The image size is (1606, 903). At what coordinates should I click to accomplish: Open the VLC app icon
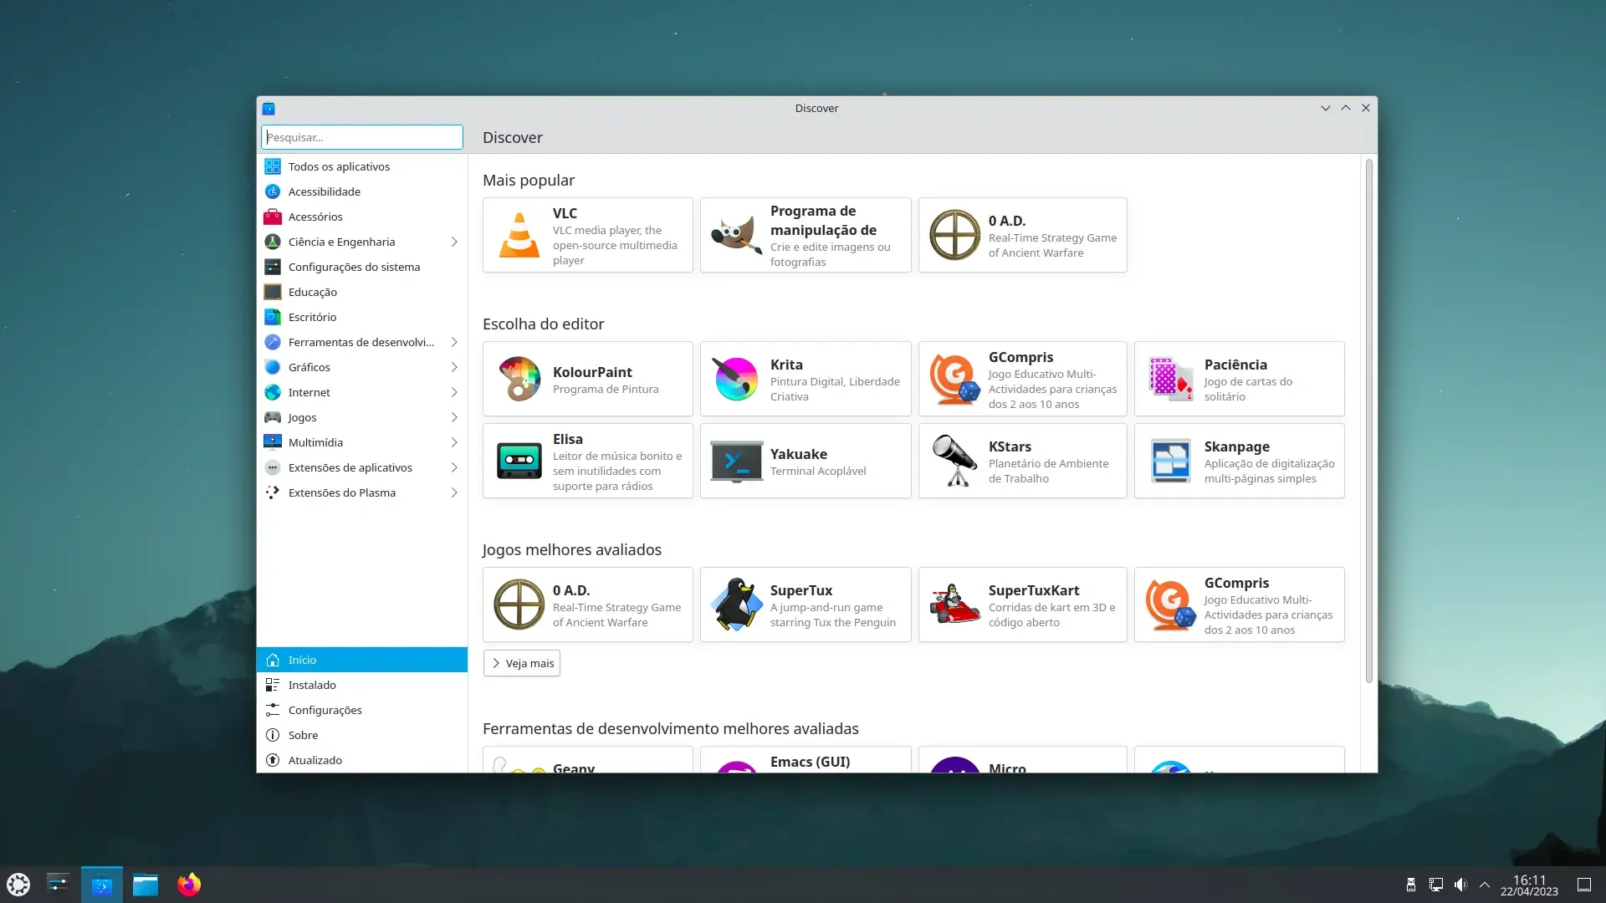coord(519,235)
